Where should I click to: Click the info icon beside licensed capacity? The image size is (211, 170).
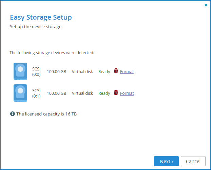coord(13,114)
